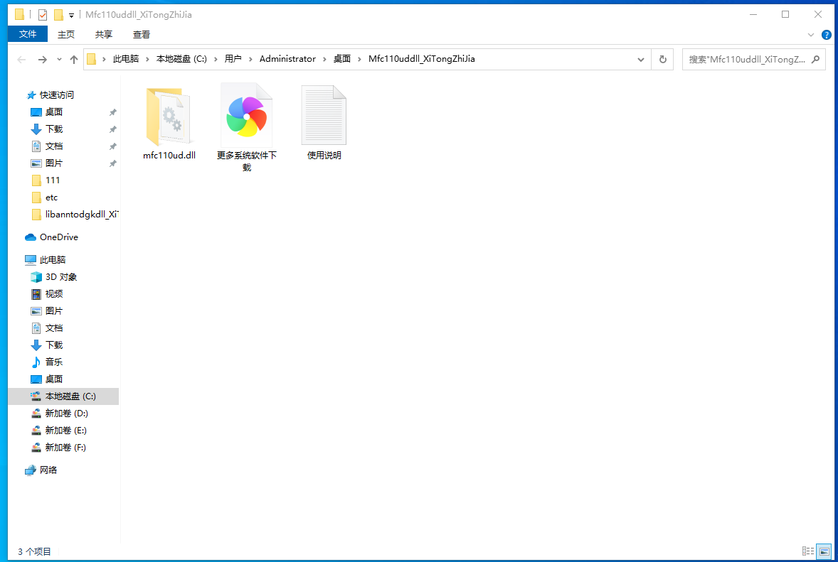Screen dimensions: 838x562
Task: Select 快速访问 in the navigation pane
Action: coord(57,95)
